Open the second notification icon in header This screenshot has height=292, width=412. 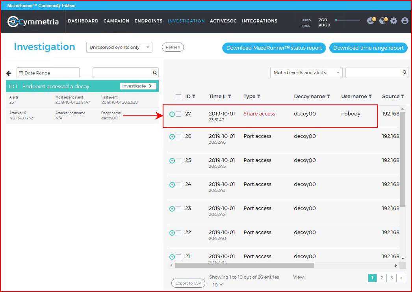(x=383, y=20)
